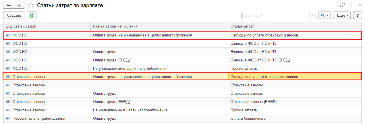
Task: Open the three-dot options menu
Action: [351, 5]
